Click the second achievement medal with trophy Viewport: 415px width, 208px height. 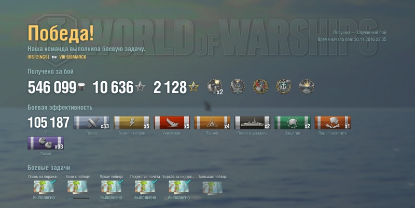pos(238,87)
